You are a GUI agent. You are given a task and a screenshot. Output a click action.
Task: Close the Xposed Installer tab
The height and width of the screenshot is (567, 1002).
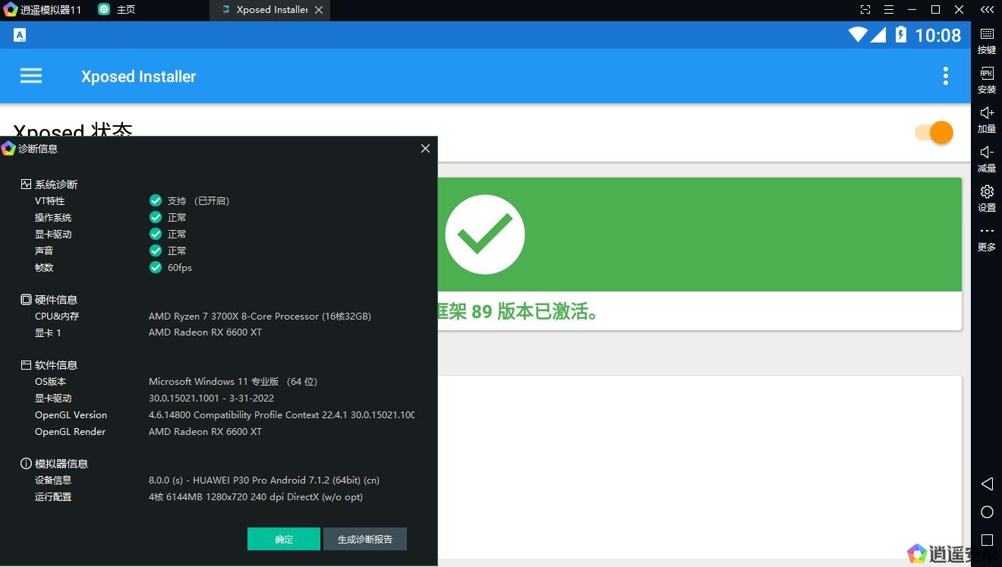click(x=319, y=10)
